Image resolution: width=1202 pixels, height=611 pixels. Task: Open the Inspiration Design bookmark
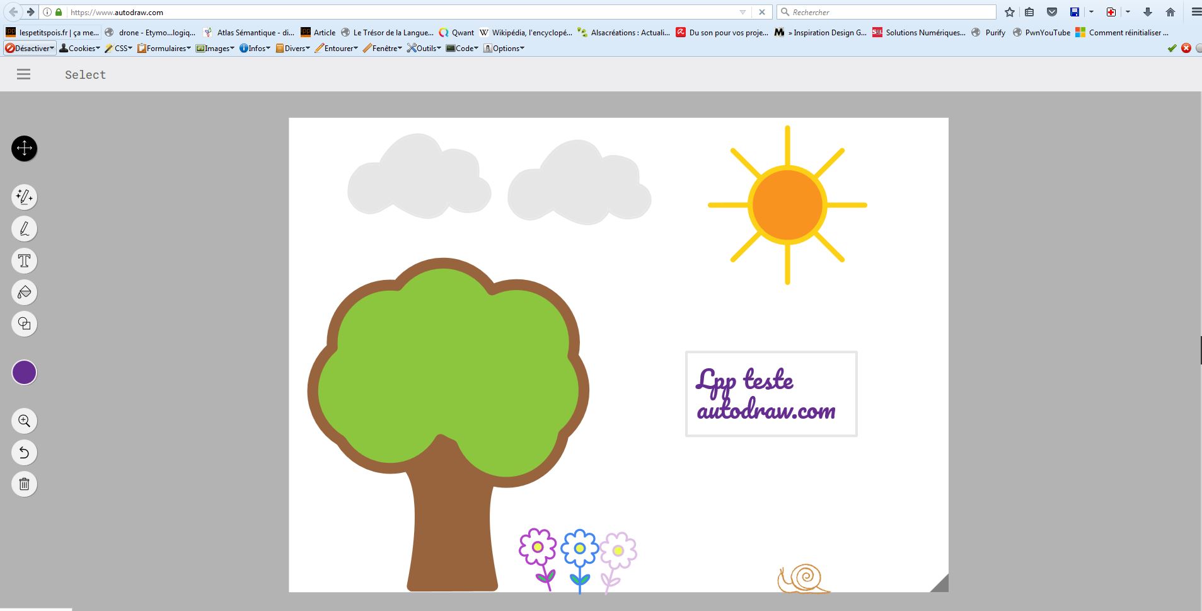[x=821, y=32]
